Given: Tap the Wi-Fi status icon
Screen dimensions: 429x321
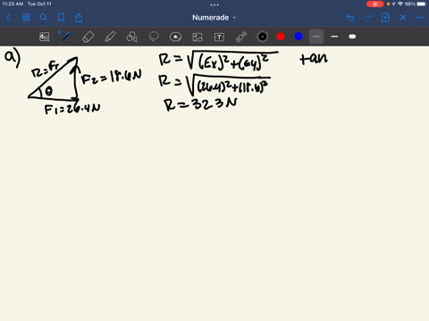Looking at the screenshot, I should [400, 4].
